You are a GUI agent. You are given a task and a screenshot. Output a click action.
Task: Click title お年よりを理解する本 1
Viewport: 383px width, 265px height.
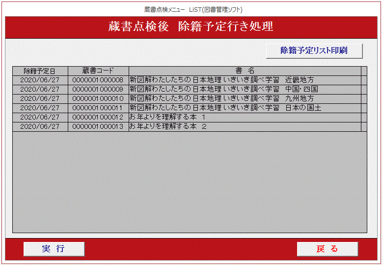point(245,117)
